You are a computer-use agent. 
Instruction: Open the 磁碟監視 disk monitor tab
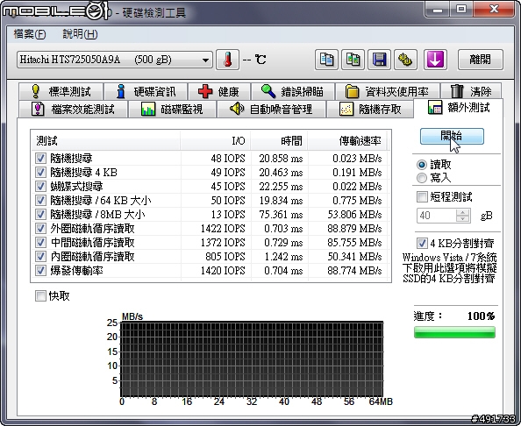point(172,109)
